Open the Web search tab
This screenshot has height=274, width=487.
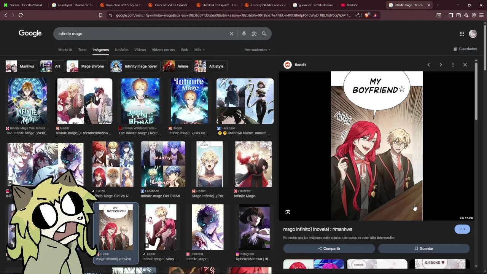point(185,50)
